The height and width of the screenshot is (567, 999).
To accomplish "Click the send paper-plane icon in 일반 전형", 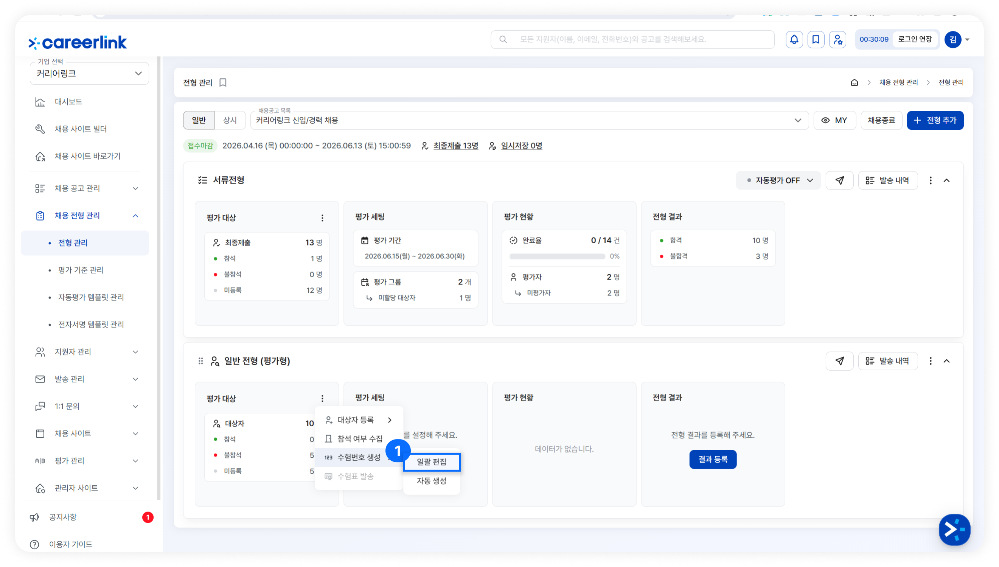I will pos(839,361).
